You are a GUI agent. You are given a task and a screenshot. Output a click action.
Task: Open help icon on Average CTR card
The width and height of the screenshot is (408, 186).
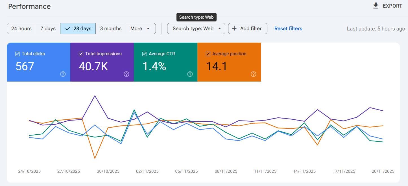click(190, 74)
